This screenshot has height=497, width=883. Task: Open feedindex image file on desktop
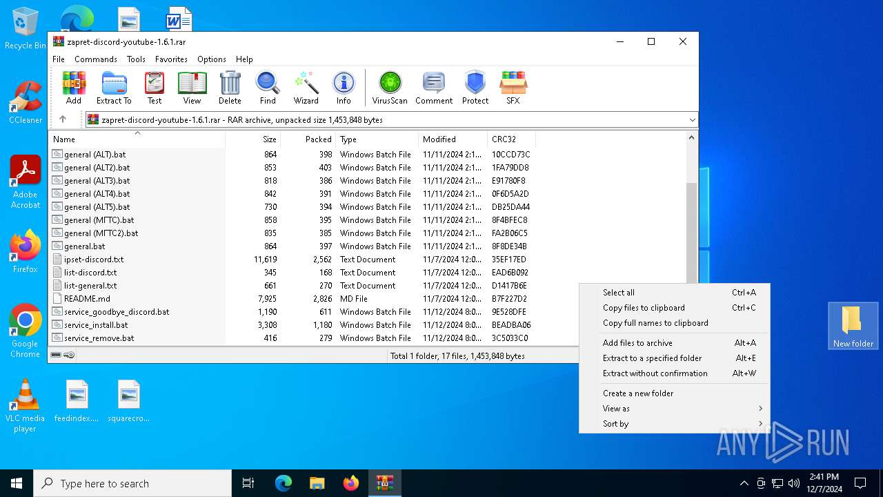tap(77, 401)
